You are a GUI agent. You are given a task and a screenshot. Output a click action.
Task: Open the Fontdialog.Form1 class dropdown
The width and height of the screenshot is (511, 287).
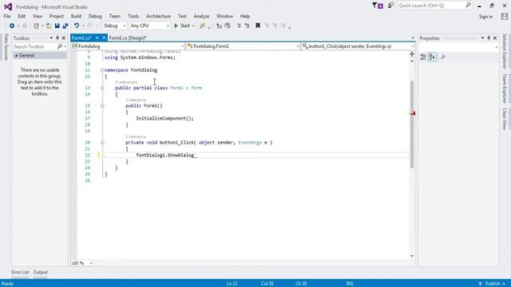point(243,46)
